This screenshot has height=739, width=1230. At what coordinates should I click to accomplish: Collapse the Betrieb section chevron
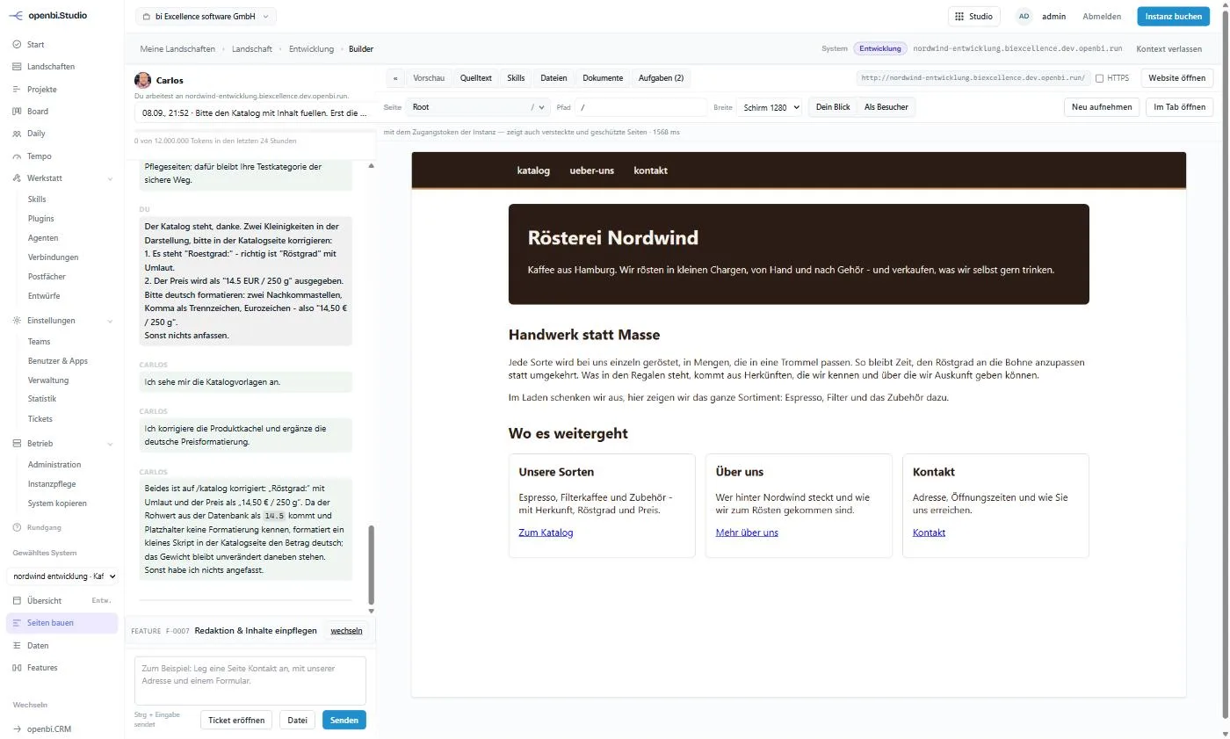coord(110,444)
